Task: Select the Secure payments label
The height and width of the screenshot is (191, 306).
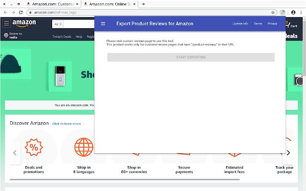Action: (x=184, y=170)
